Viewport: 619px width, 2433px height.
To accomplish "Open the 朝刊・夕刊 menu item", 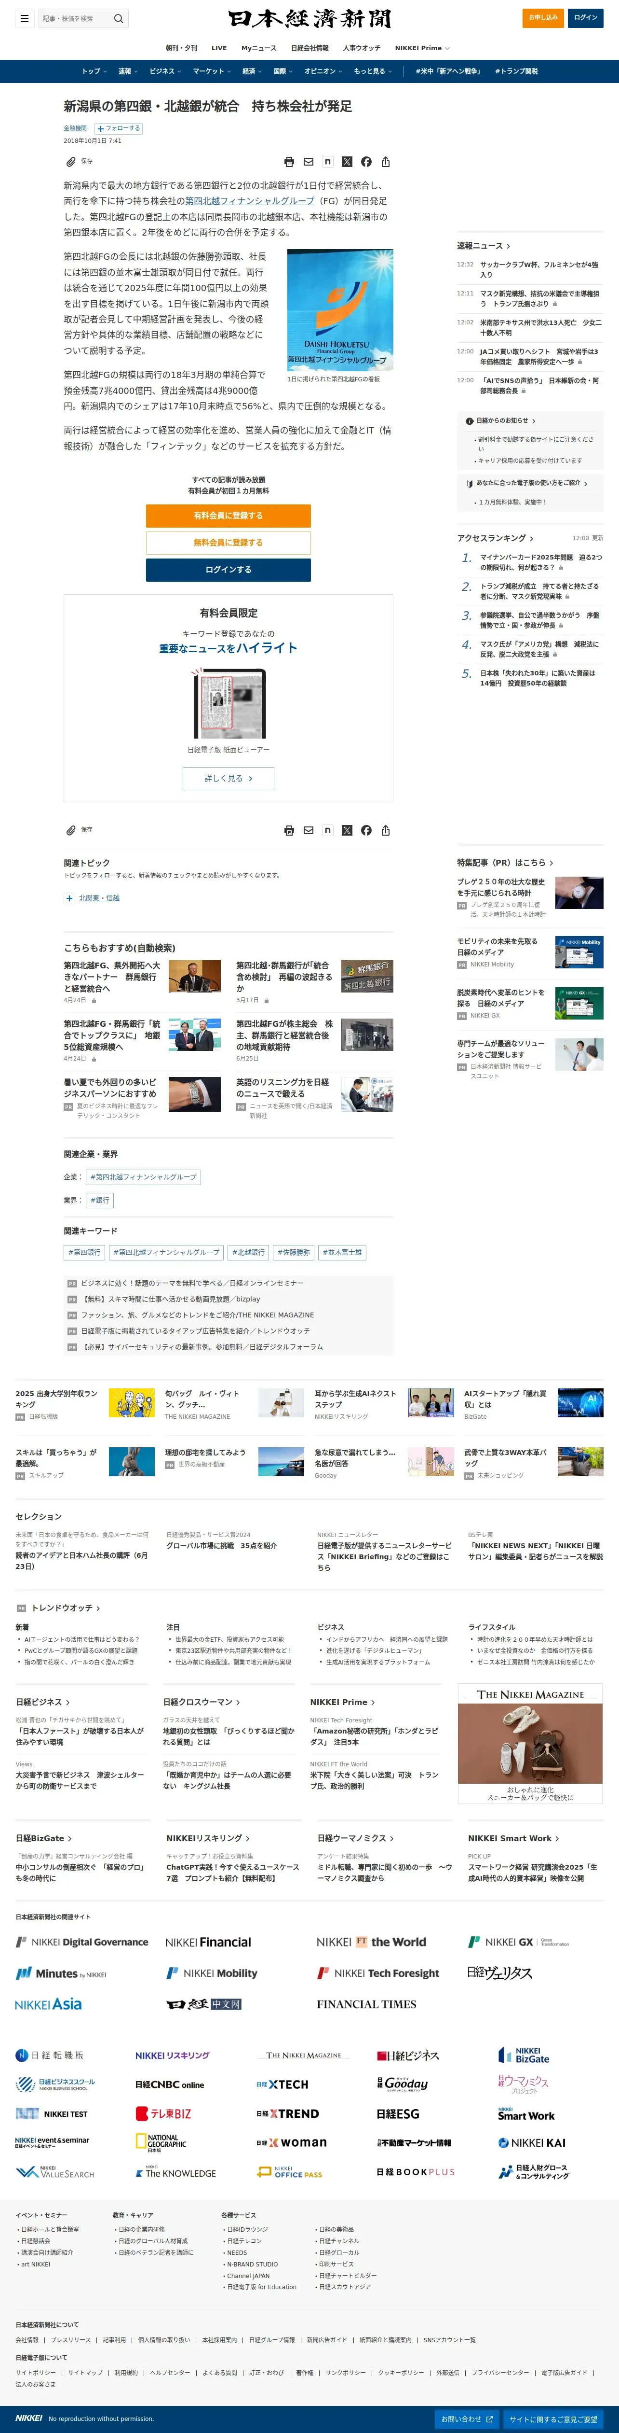I will [x=181, y=48].
